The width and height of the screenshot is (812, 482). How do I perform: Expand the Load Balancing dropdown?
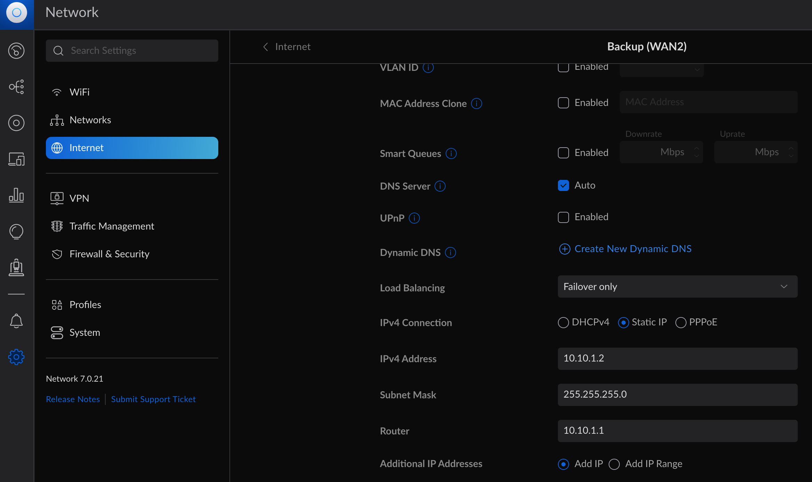(677, 286)
